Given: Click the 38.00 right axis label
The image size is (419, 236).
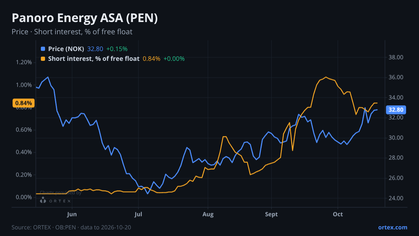Looking at the screenshot, I should click(396, 57).
